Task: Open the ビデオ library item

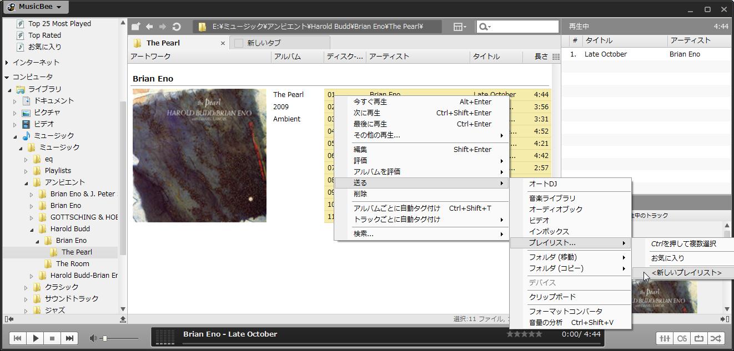Action: coord(44,124)
